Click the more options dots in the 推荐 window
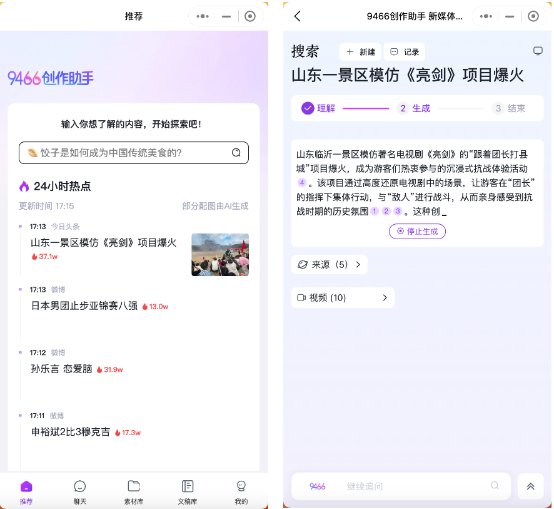The width and height of the screenshot is (554, 509). (203, 16)
